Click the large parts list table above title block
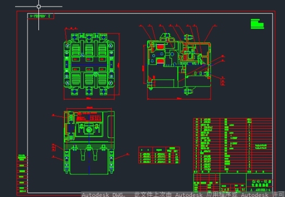Screen dimensions: 285x197 233,146
